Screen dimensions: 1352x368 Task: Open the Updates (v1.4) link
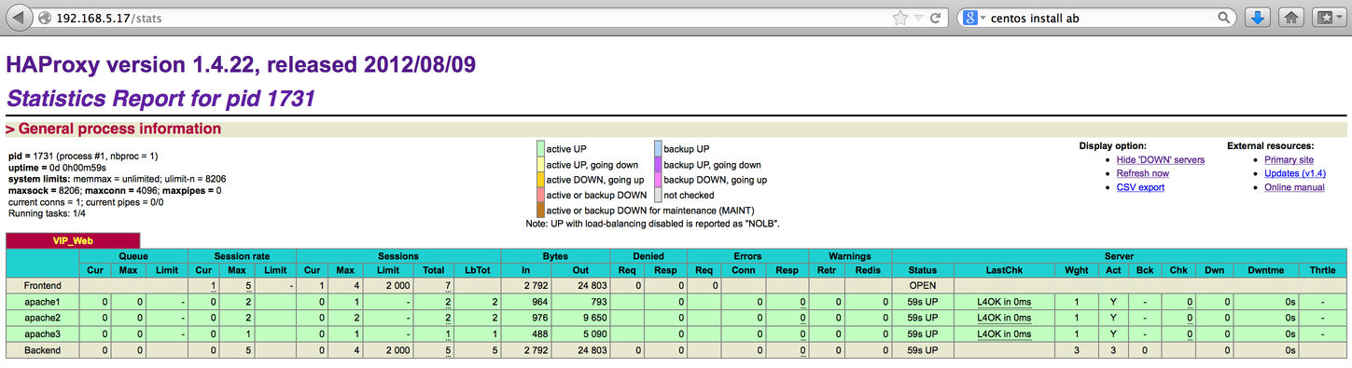click(1295, 173)
